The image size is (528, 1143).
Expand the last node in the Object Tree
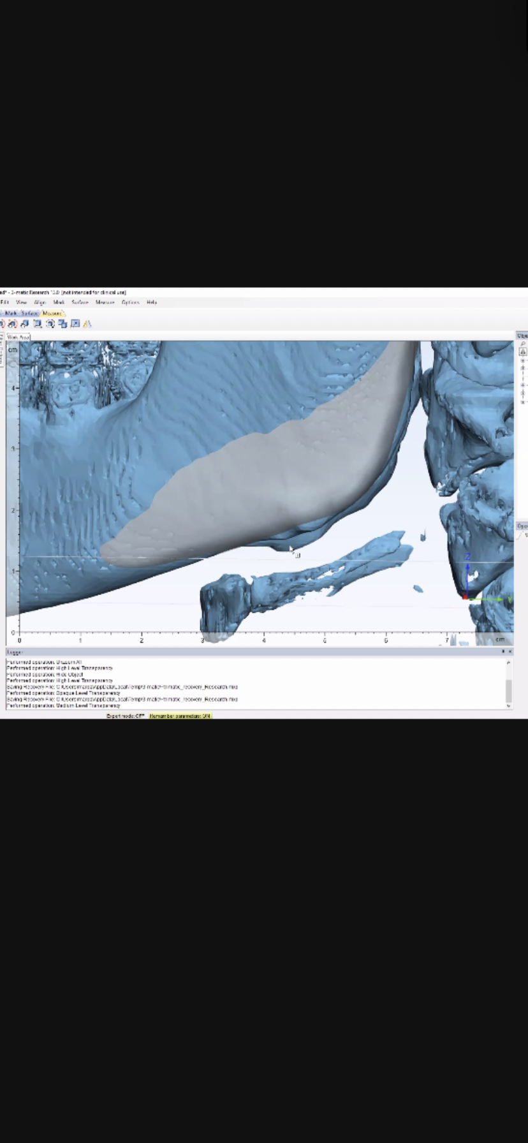click(523, 401)
